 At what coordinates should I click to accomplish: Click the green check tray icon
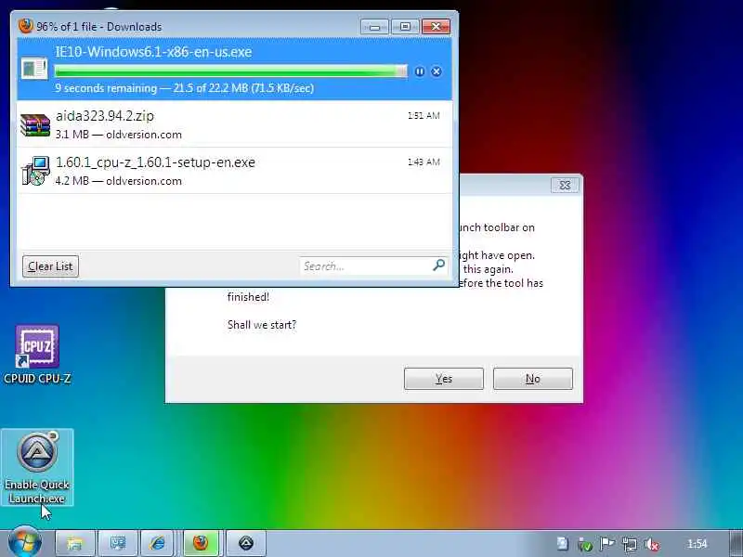point(585,545)
